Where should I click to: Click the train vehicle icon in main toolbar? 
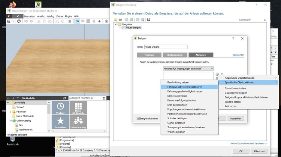coord(94,21)
